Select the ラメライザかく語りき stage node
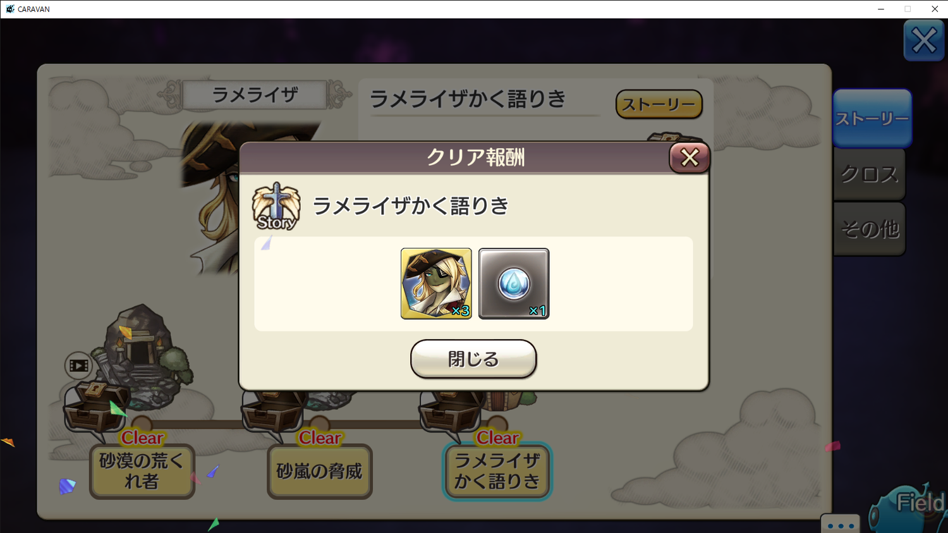This screenshot has height=533, width=948. point(497,472)
